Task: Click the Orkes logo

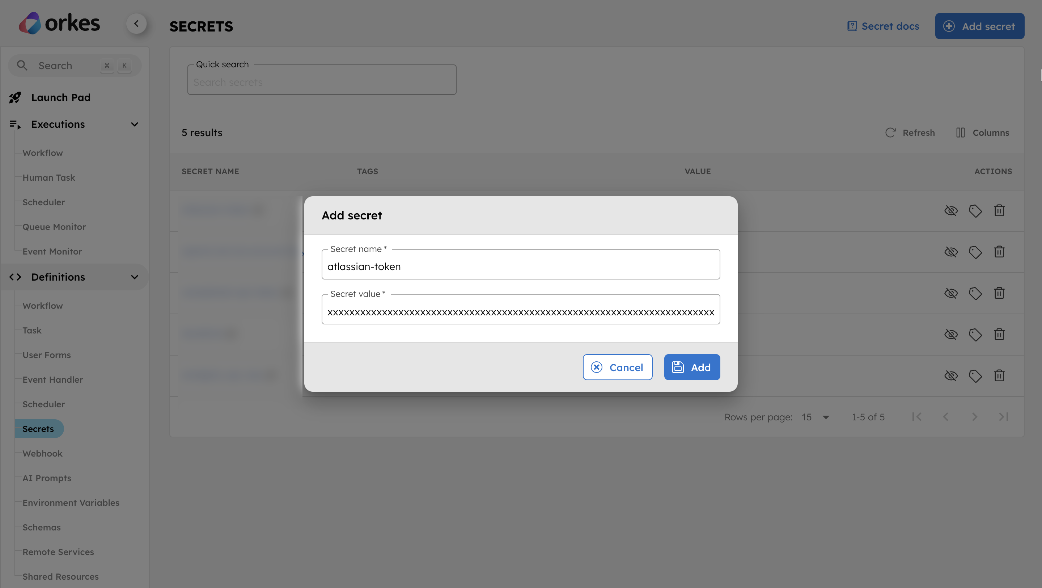Action: pos(59,23)
